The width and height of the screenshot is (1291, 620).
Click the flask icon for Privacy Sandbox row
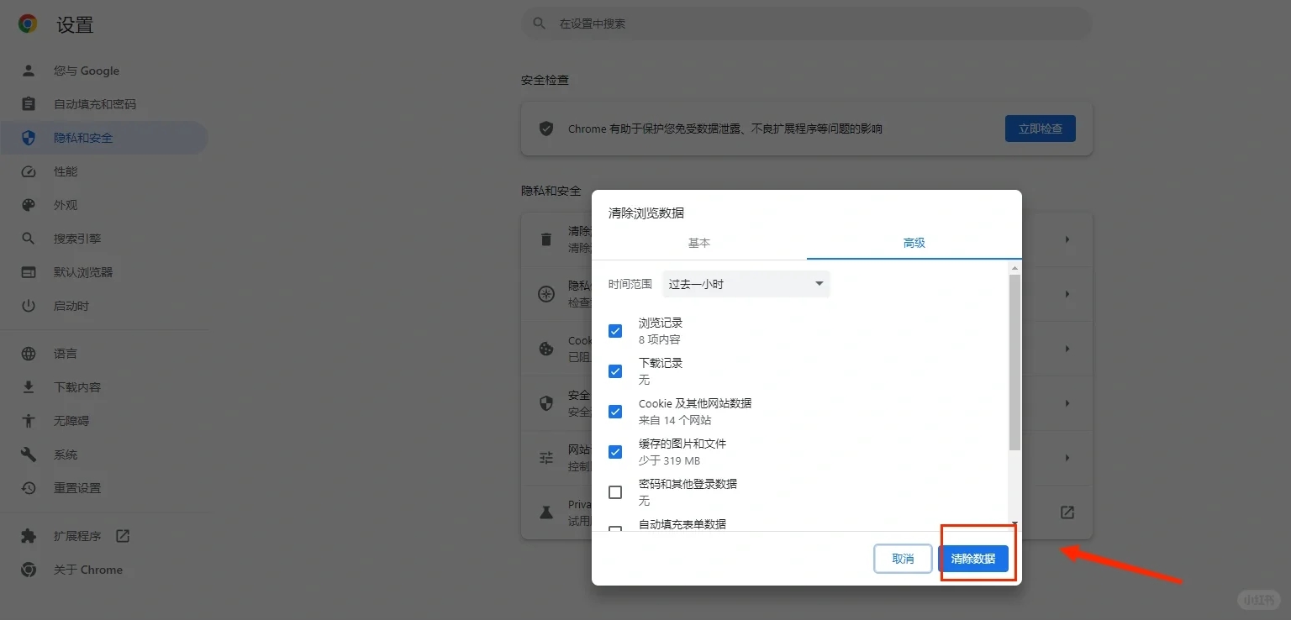546,512
